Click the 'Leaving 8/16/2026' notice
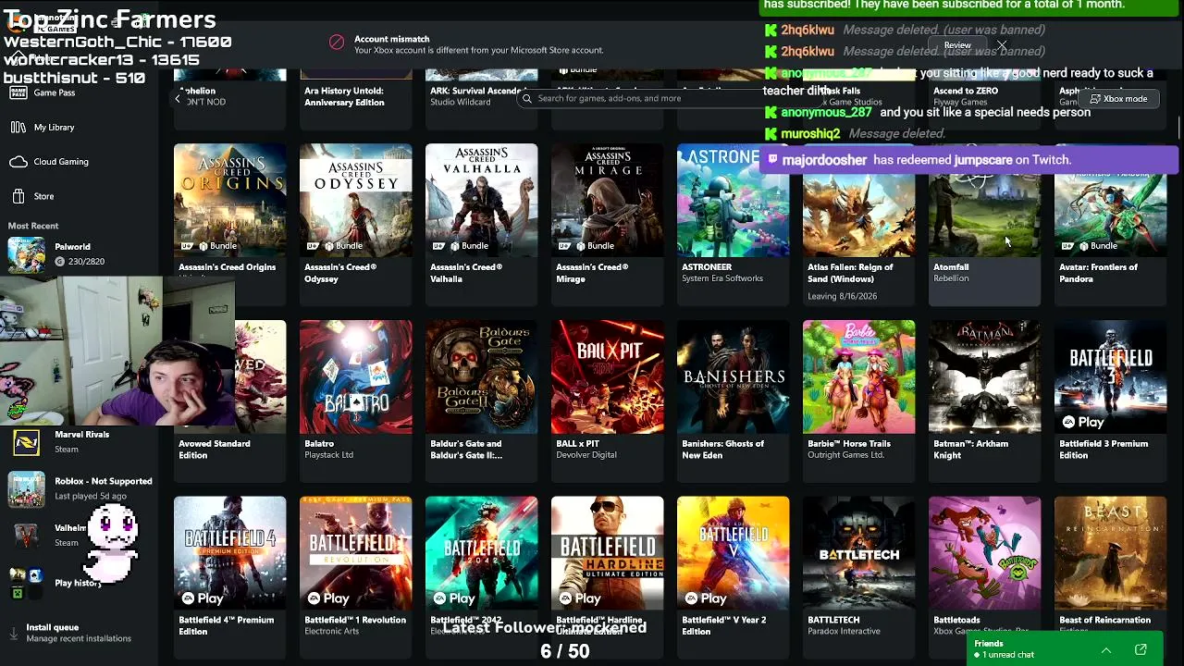The width and height of the screenshot is (1184, 666). (842, 296)
